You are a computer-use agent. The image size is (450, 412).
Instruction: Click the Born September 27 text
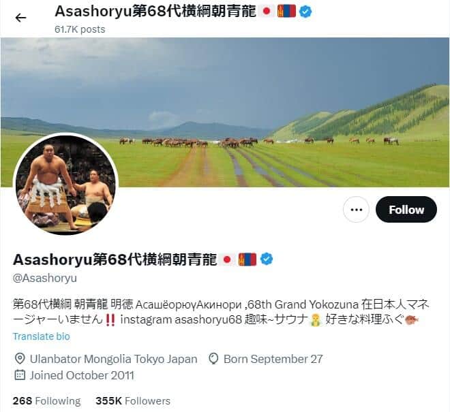click(273, 359)
